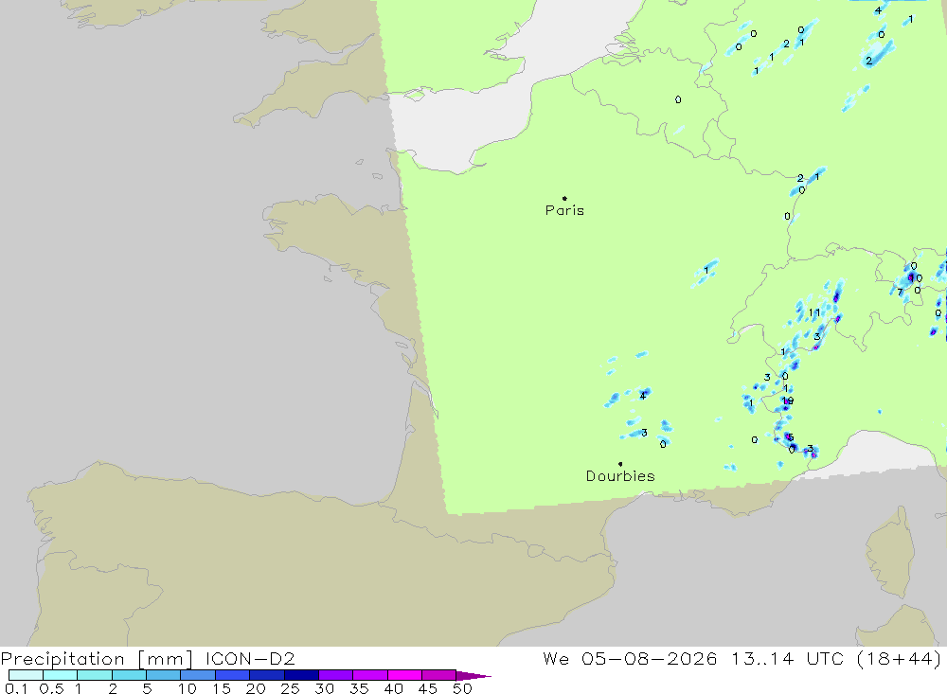Click the '40' legend tick label
This screenshot has height=694, width=947.
point(393,688)
